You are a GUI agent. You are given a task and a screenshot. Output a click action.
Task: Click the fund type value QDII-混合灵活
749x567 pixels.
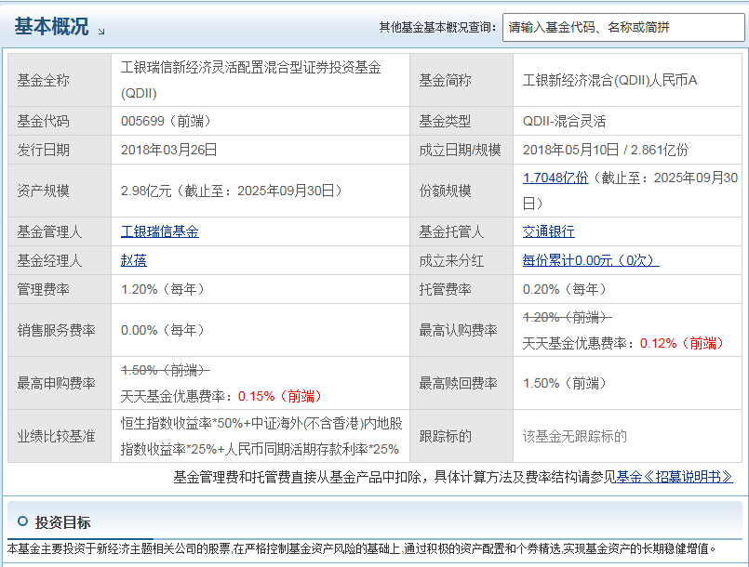564,121
